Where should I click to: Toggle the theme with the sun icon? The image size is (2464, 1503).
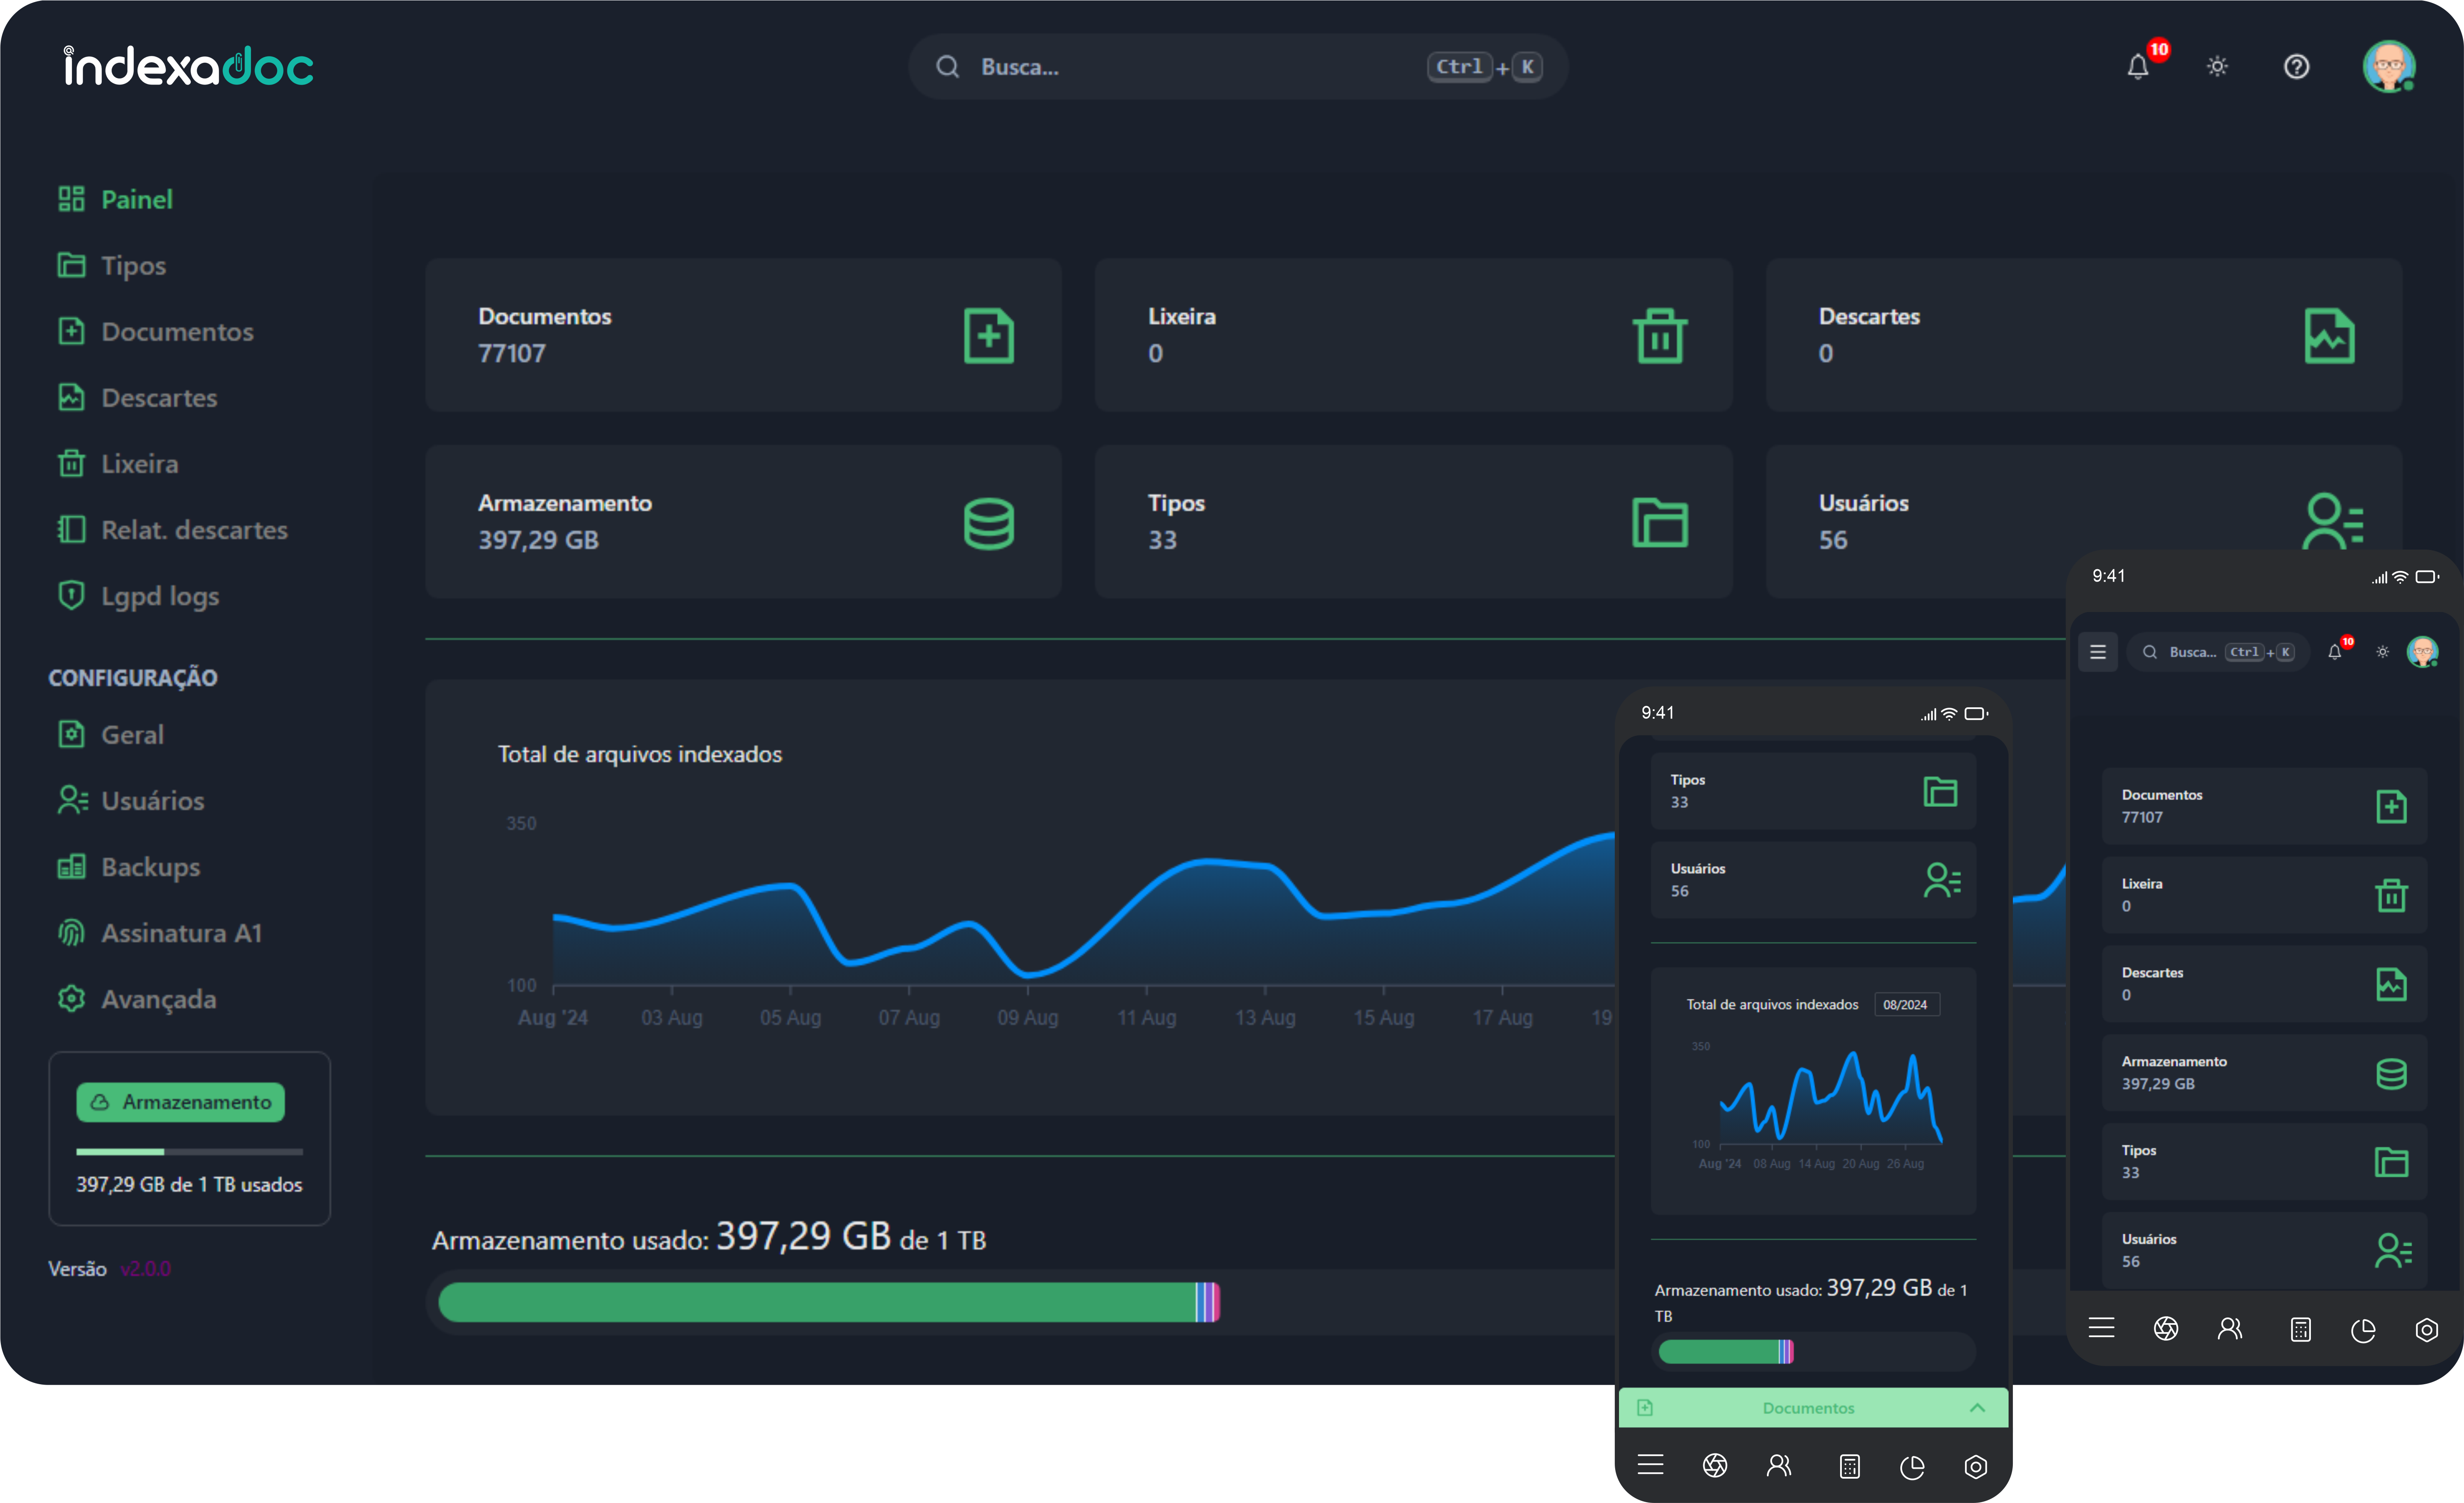click(2217, 66)
